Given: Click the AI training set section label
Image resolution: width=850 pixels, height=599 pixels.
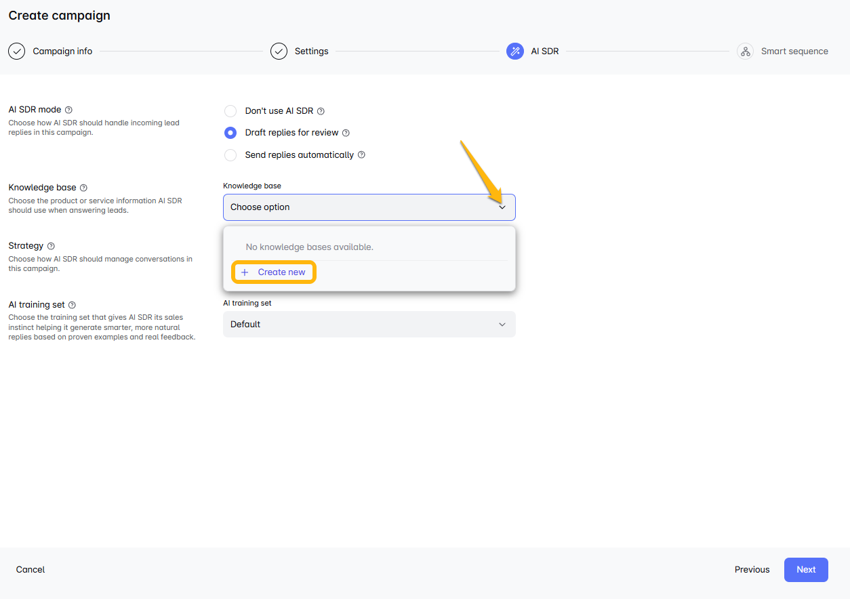Looking at the screenshot, I should [37, 305].
